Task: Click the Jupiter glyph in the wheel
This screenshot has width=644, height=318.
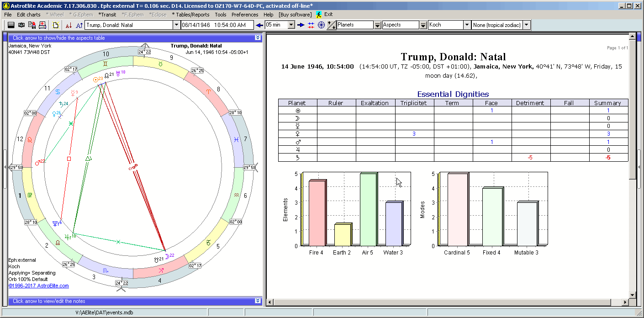Action: (x=68, y=237)
